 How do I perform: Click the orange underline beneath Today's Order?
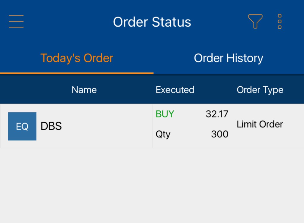77,73
